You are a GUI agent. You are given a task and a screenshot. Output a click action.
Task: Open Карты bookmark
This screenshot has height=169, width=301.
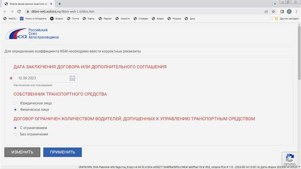pyautogui.click(x=89, y=18)
